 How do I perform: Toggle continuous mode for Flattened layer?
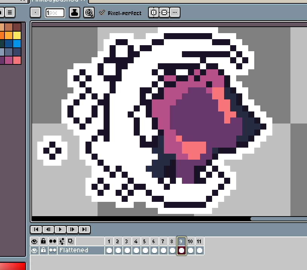point(52,250)
